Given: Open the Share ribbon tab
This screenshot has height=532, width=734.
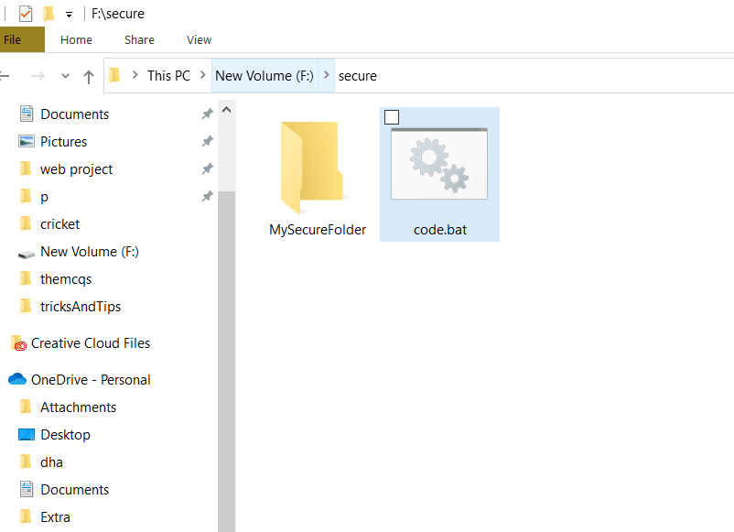Looking at the screenshot, I should (x=139, y=39).
